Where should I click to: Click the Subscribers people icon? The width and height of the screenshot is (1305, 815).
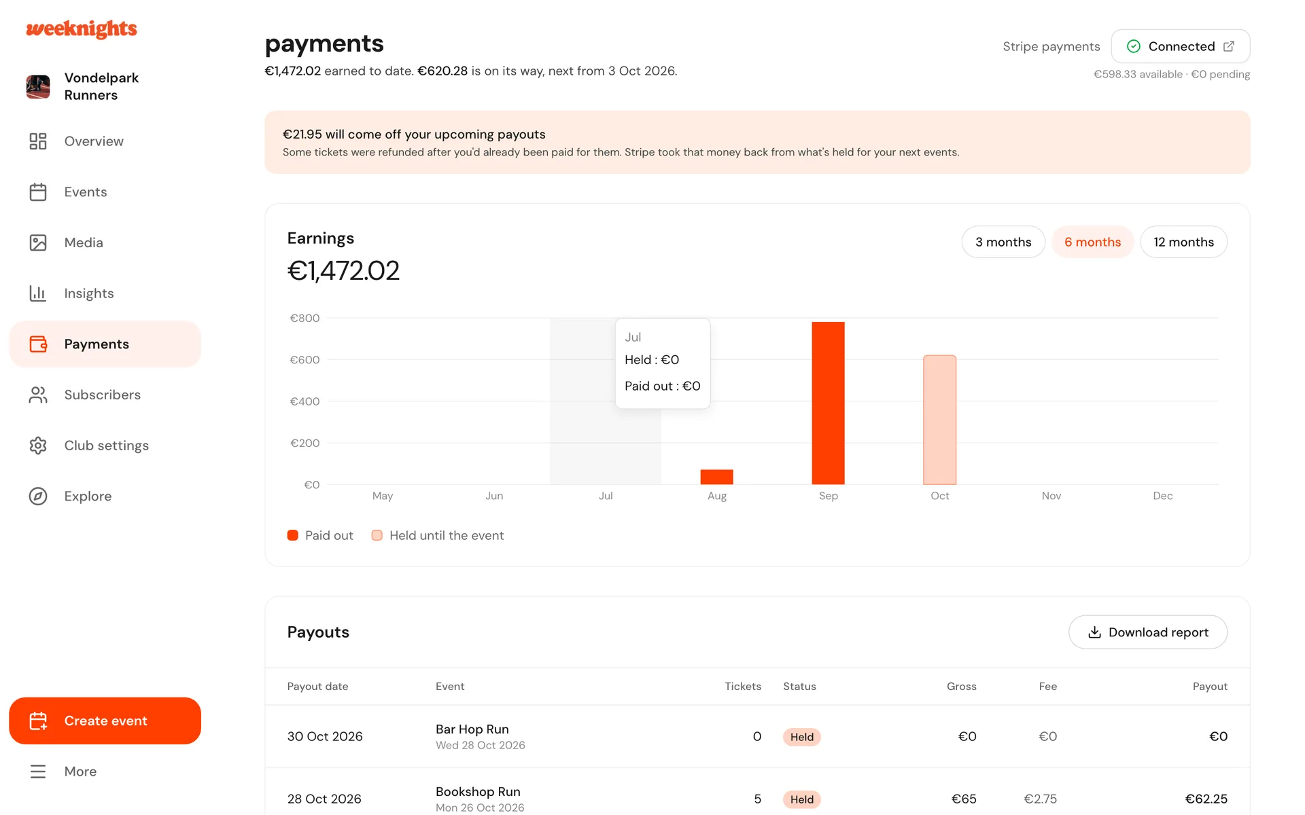coord(38,395)
